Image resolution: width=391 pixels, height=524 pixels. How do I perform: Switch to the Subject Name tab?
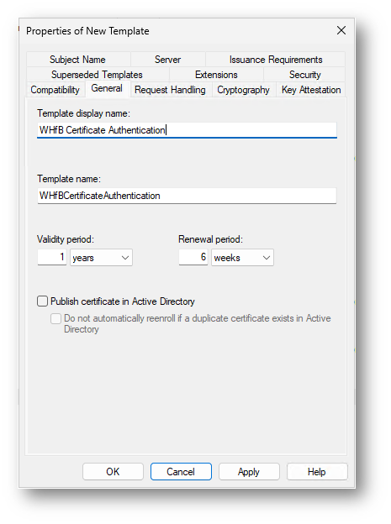coord(77,60)
